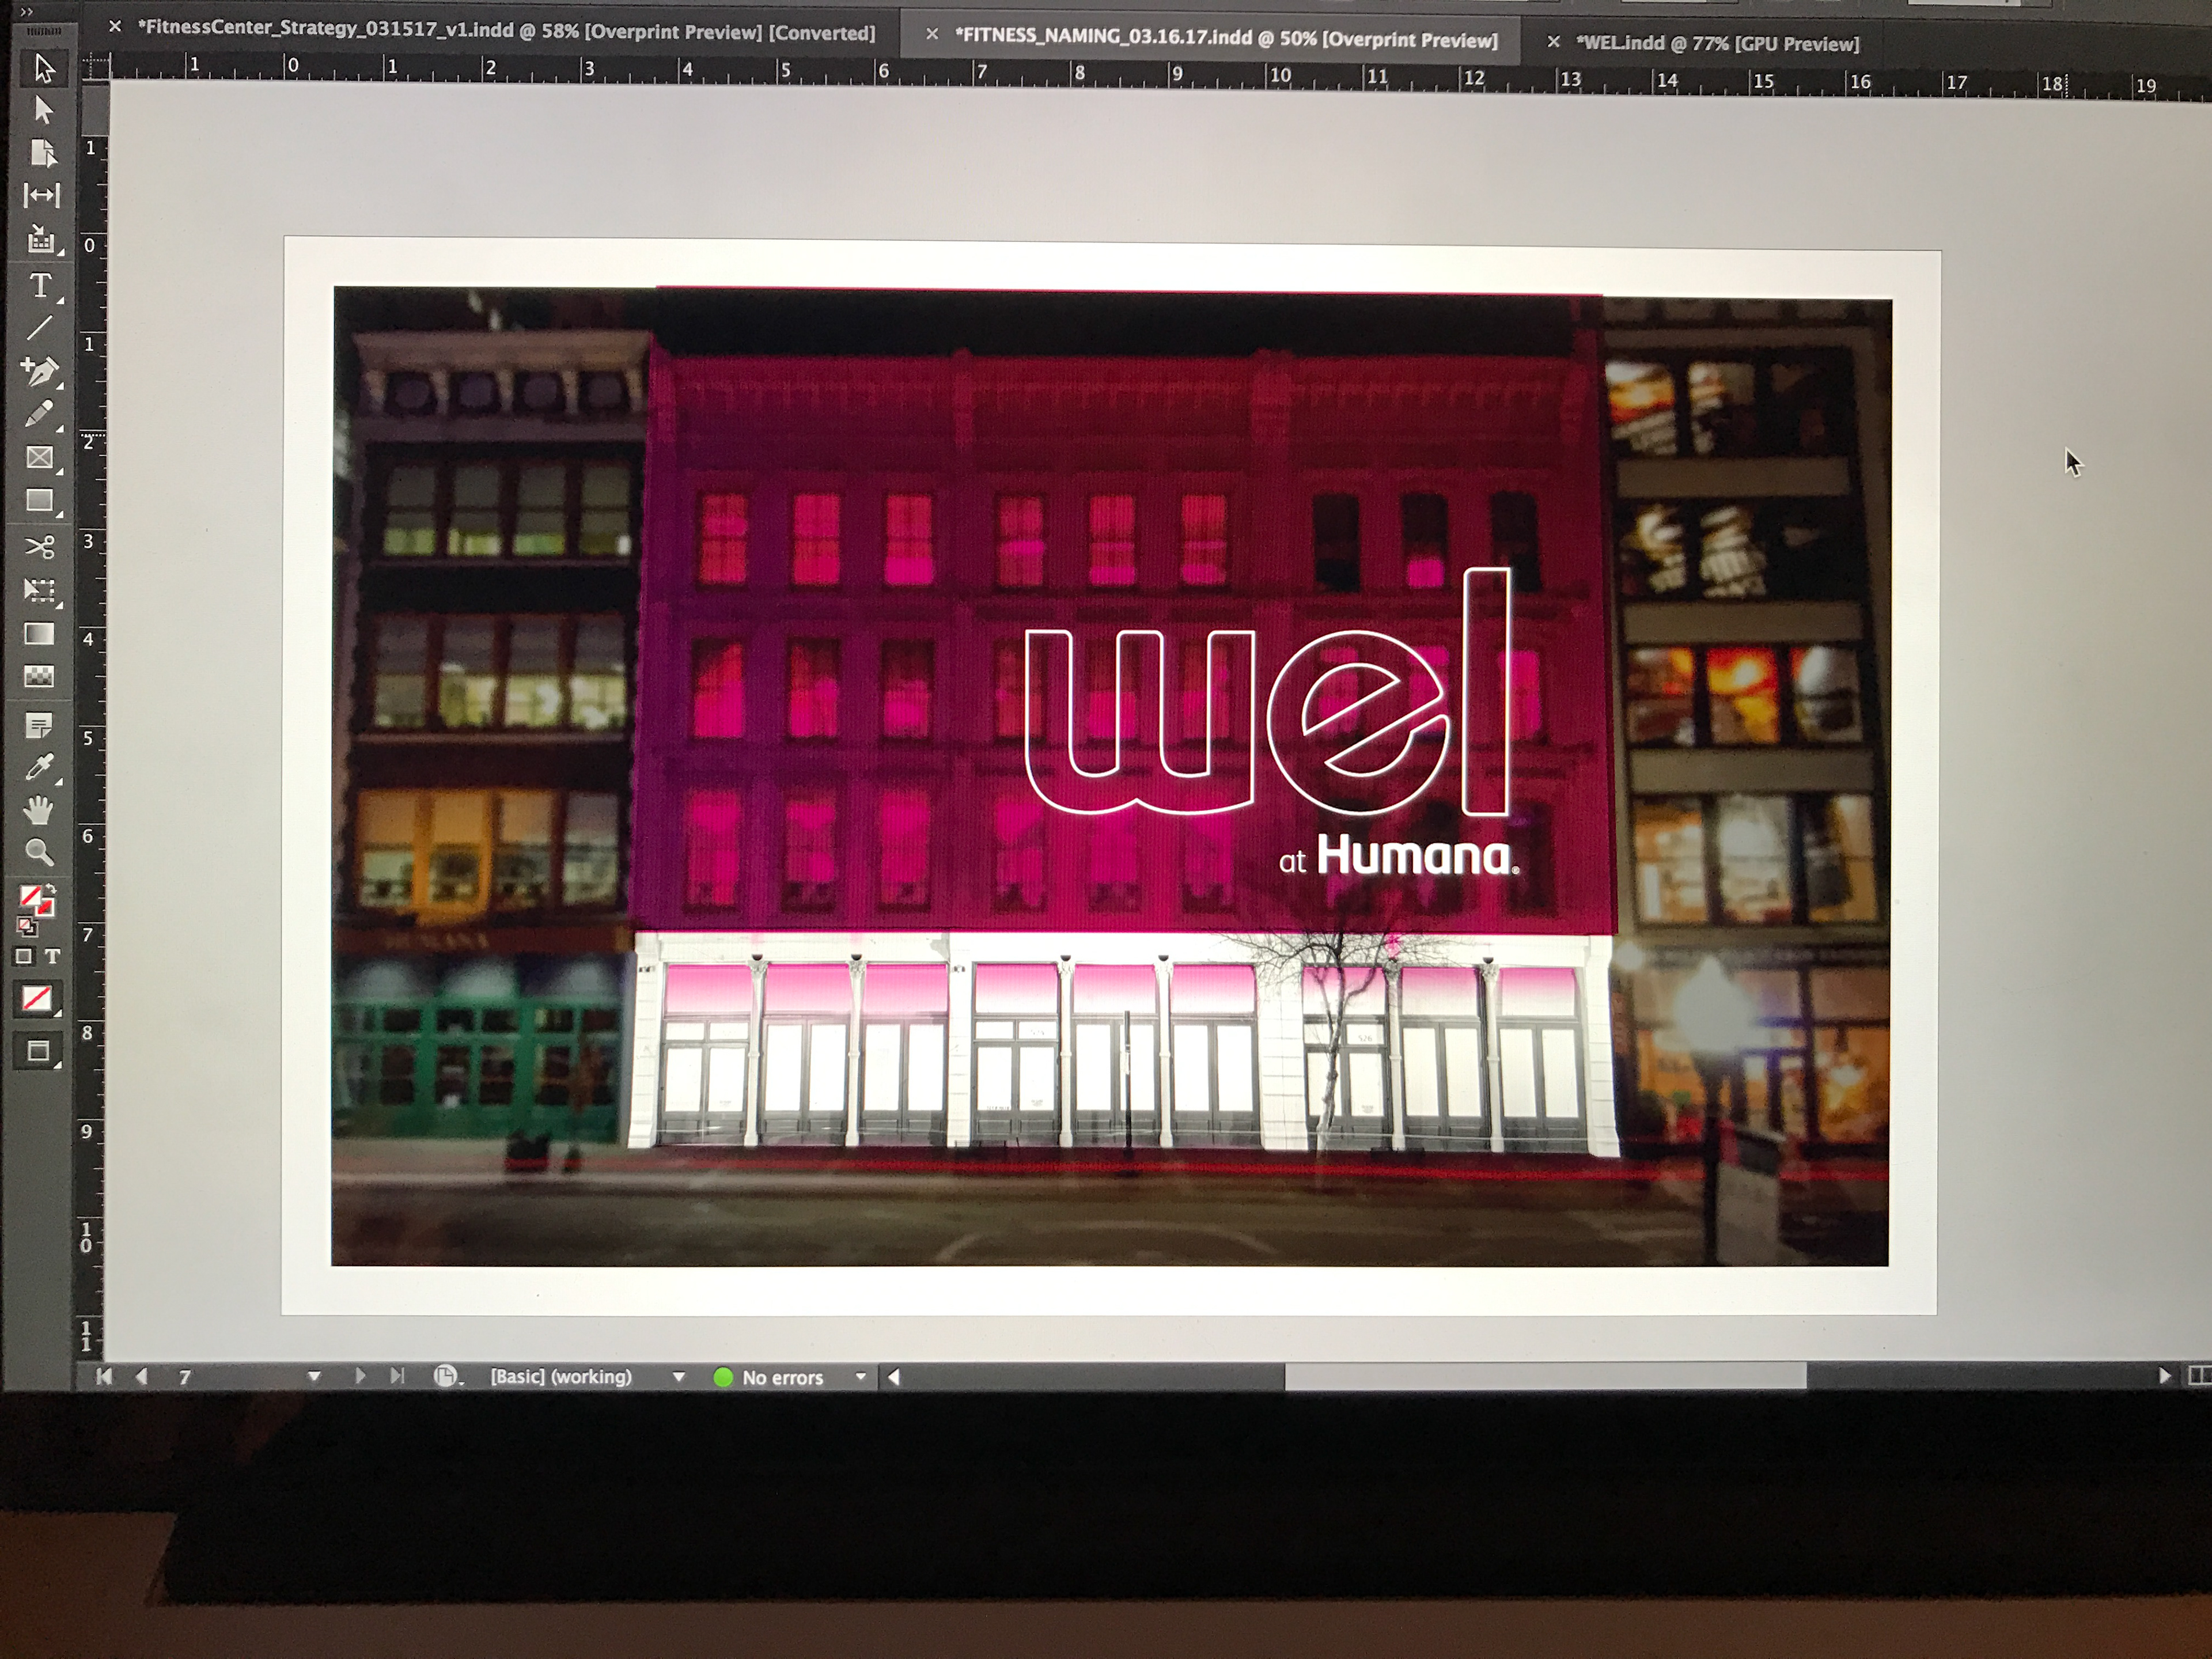This screenshot has height=1659, width=2212.
Task: Click the Apply None color swatch
Action: (37, 999)
